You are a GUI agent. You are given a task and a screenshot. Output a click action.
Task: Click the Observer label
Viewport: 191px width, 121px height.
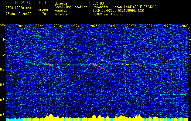[x=62, y=3]
